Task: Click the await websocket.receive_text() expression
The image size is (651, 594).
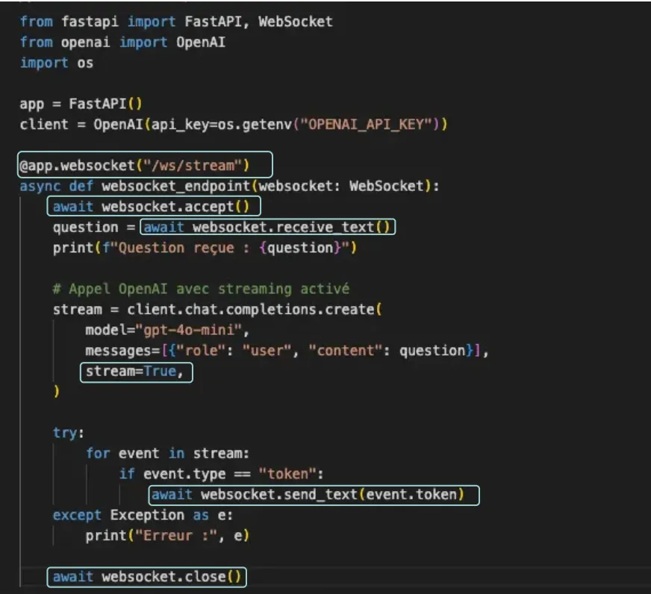Action: [x=267, y=227]
